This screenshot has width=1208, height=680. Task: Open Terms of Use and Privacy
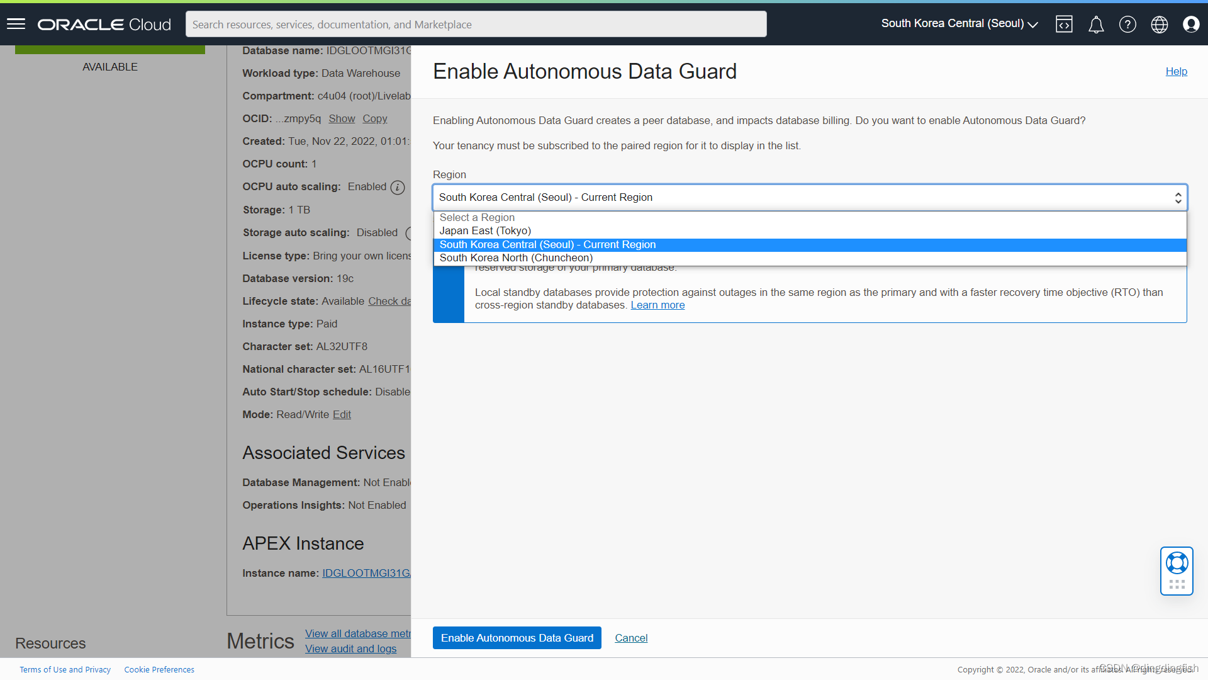(65, 670)
